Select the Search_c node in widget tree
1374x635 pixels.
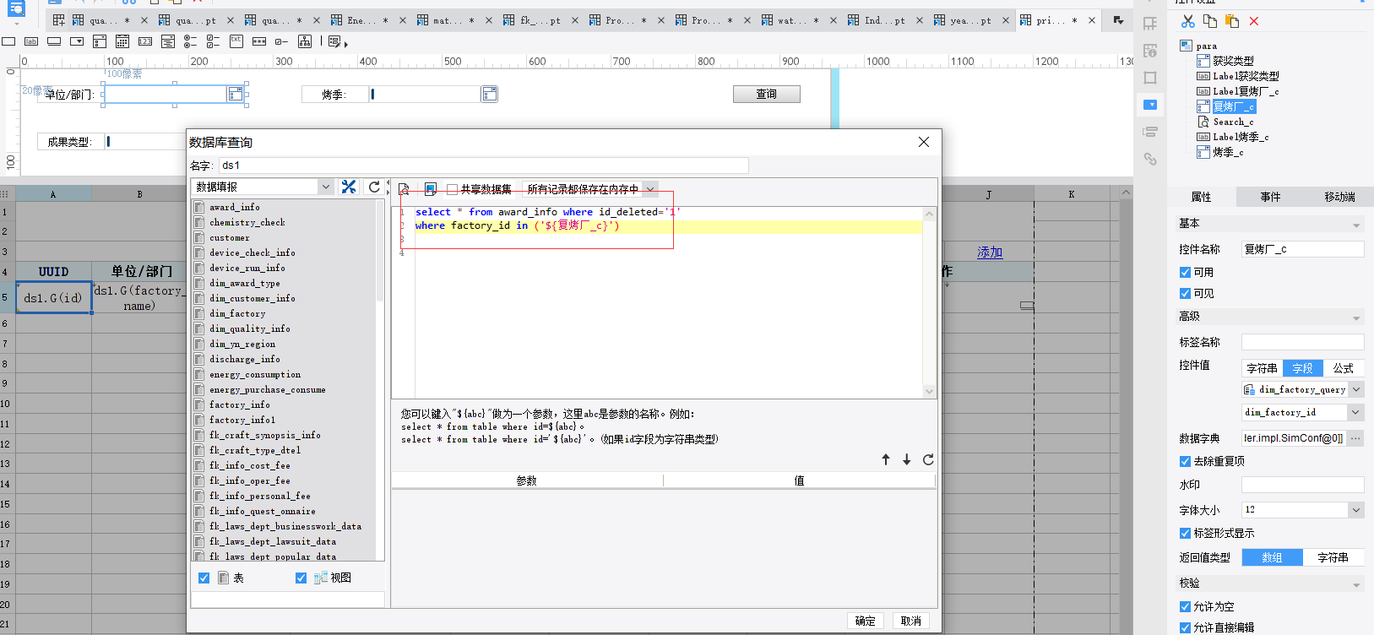point(1233,122)
